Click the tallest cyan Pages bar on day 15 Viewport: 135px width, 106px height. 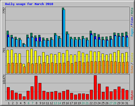coord(64,28)
